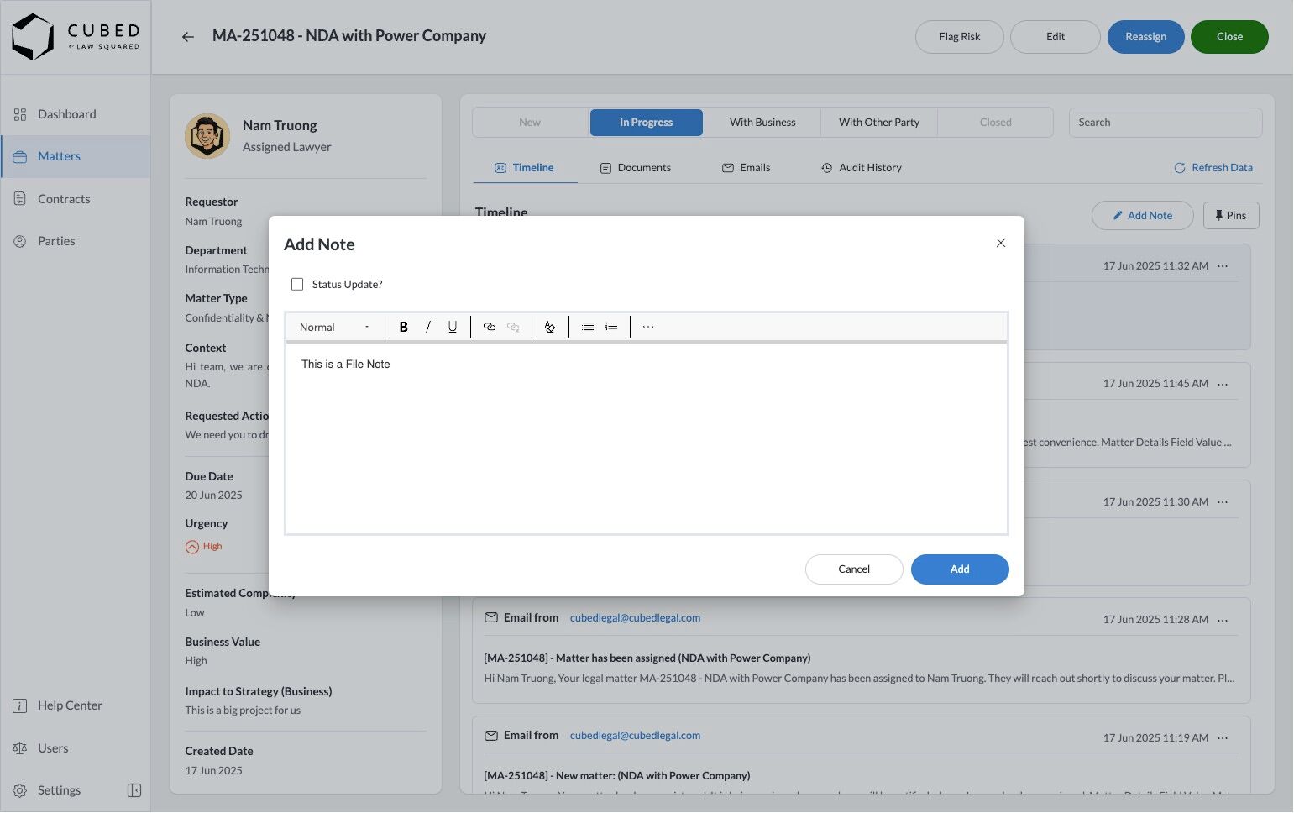1294x813 pixels.
Task: Go back using the arrow icon
Action: [x=188, y=37]
